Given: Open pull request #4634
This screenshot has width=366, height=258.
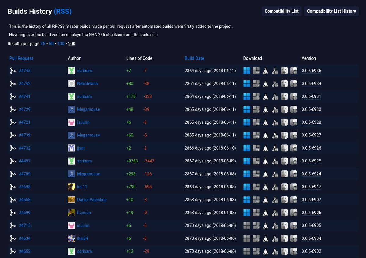Looking at the screenshot, I should 25,238.
